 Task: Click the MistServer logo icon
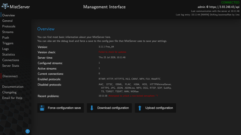pos(5,6)
